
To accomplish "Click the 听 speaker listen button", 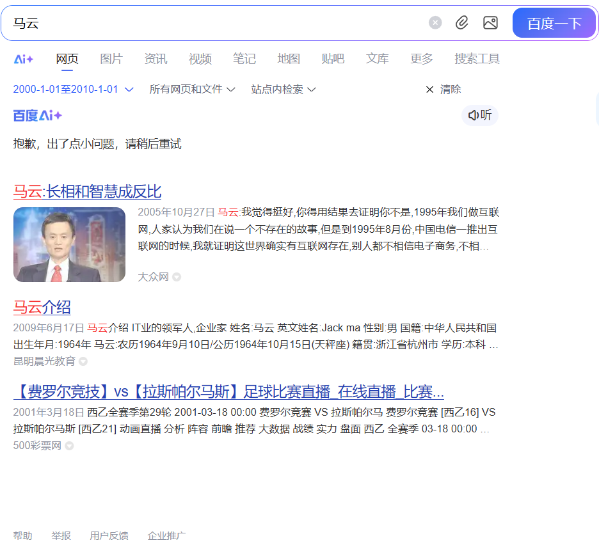I will pos(480,115).
